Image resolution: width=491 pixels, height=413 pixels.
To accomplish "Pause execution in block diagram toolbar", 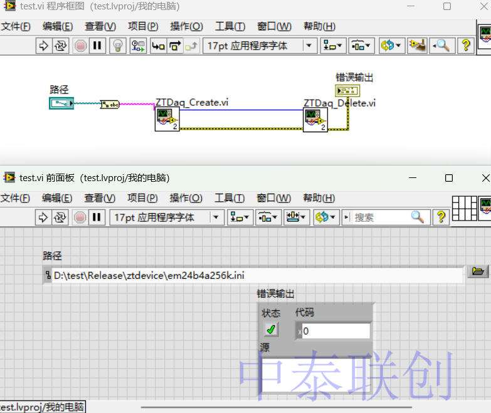I will coord(97,46).
